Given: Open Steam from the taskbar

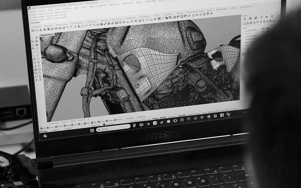Looking at the screenshot, I should [162, 122].
